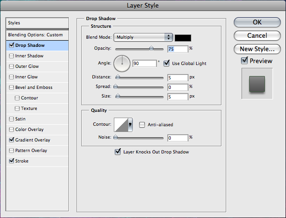Click the contour curve thumbnail
Screen dimensions: 286x218
(x=121, y=125)
